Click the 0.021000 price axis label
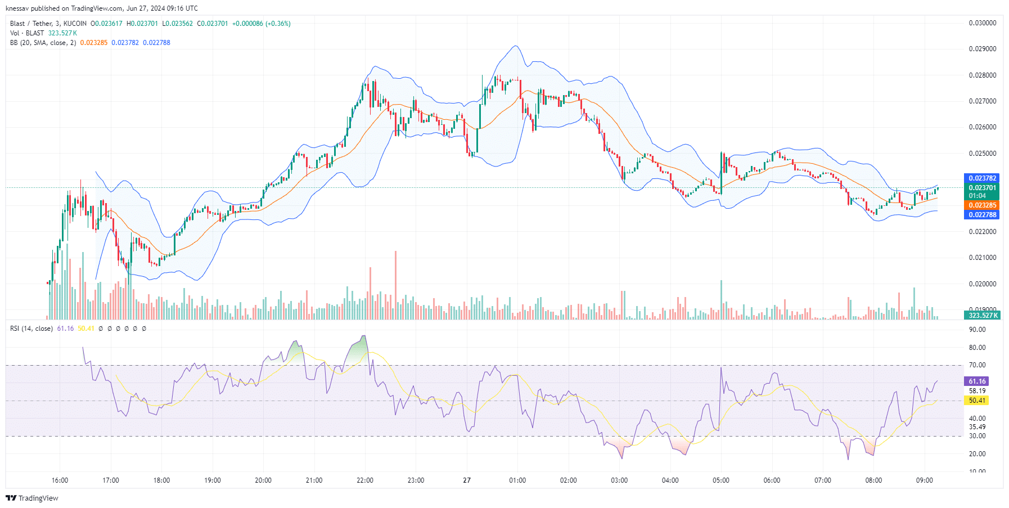 point(983,258)
